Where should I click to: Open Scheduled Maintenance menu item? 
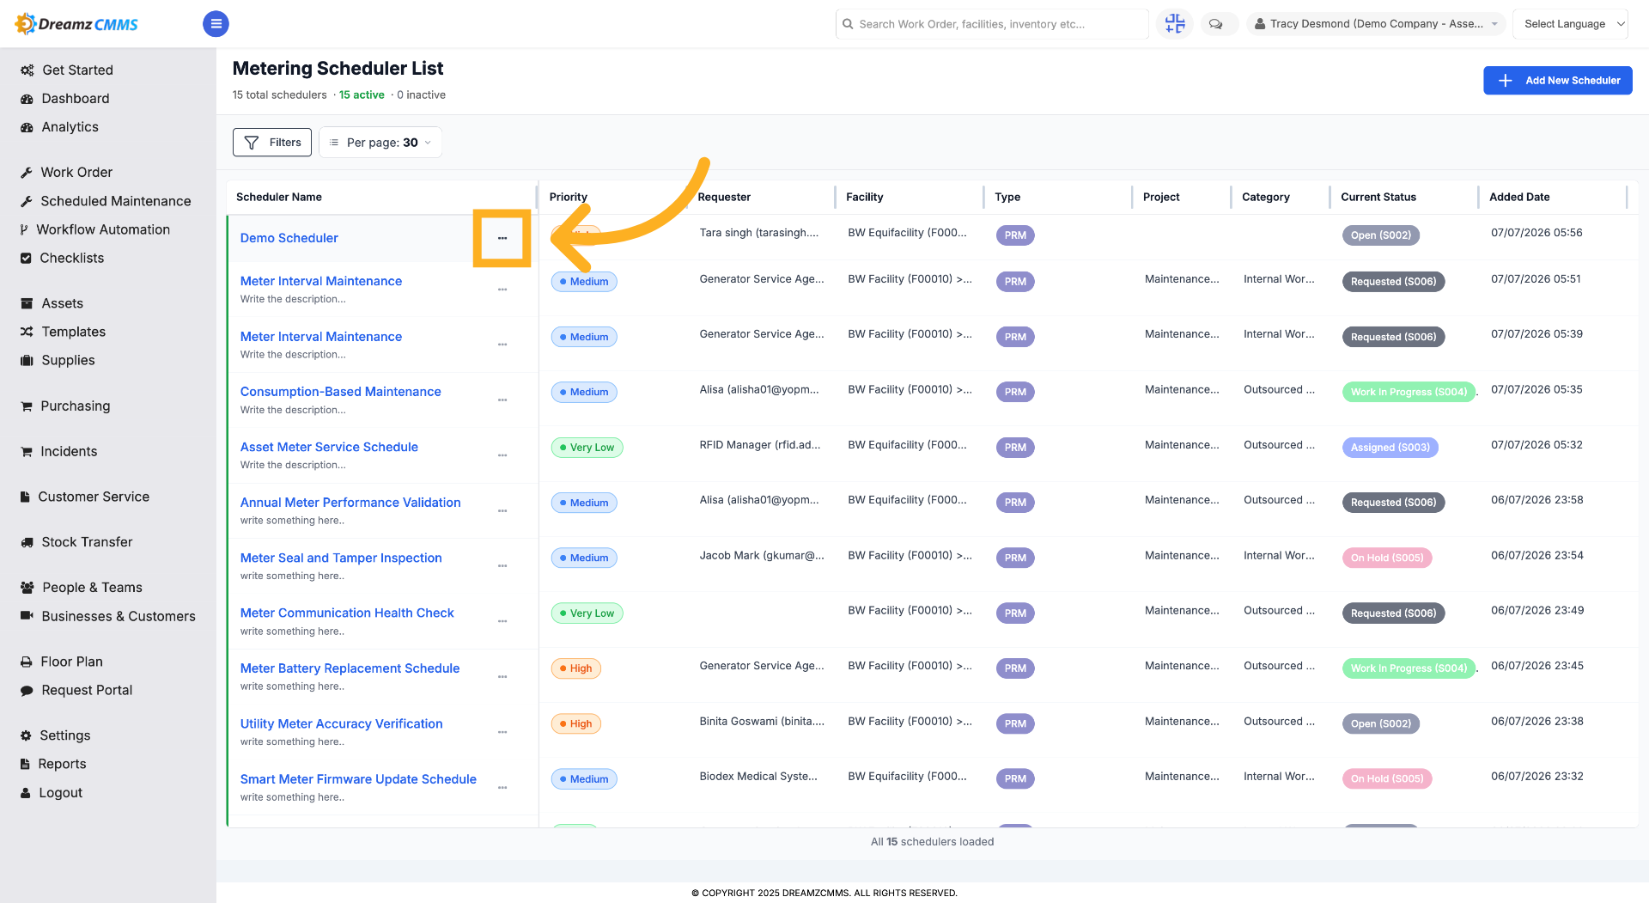click(x=116, y=201)
